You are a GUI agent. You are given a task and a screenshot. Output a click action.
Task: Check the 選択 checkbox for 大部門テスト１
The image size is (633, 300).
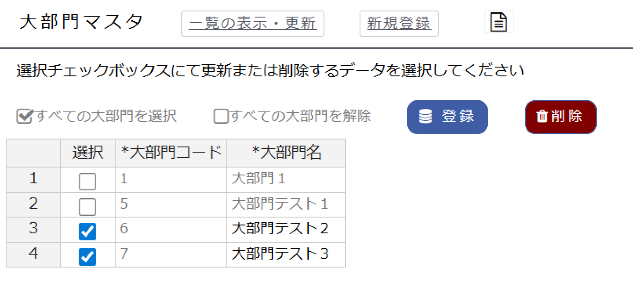[87, 204]
